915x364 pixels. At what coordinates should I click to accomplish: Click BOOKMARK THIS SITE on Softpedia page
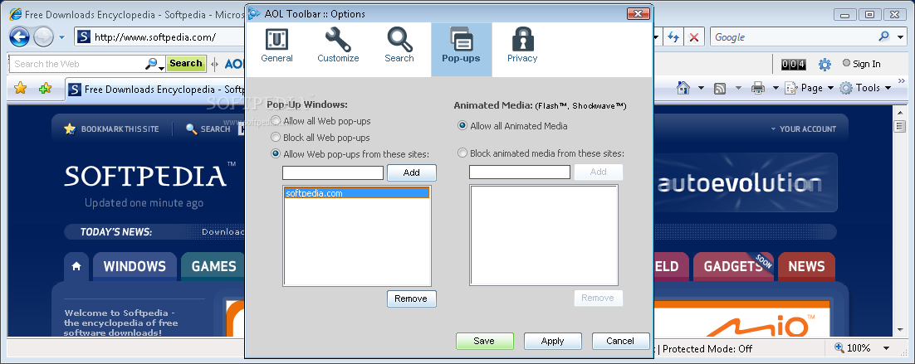pos(112,129)
